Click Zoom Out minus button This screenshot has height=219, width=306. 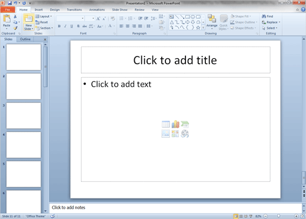tap(265, 216)
